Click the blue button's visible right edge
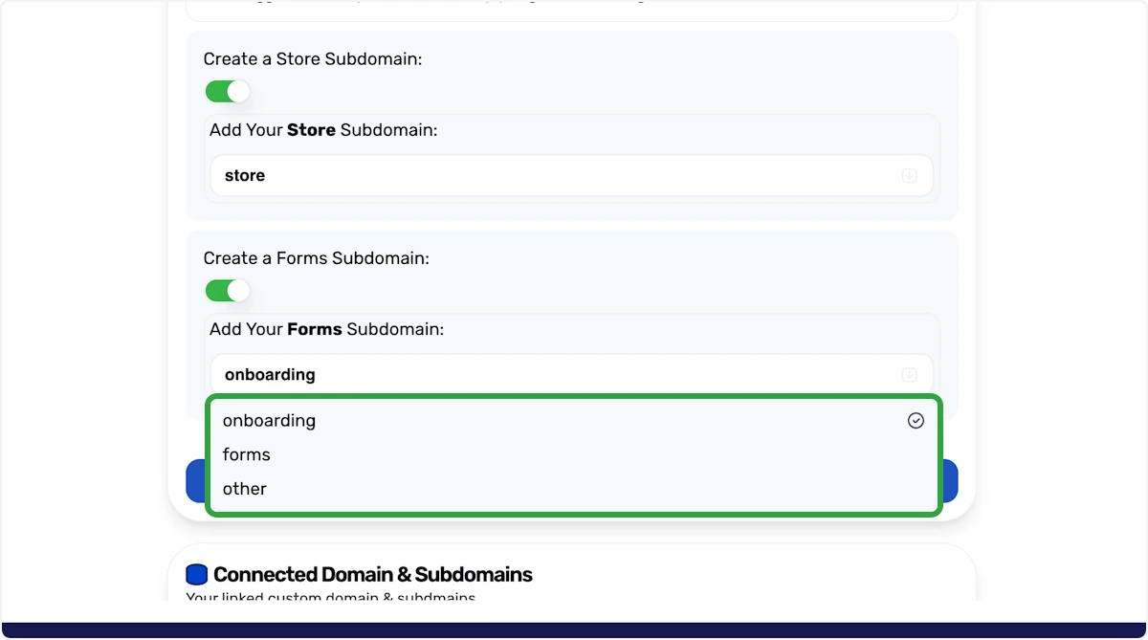Viewport: 1148px width, 640px height. click(950, 481)
